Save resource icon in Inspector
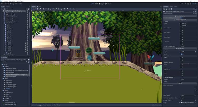This screenshot has width=198, height=107. coord(169,9)
